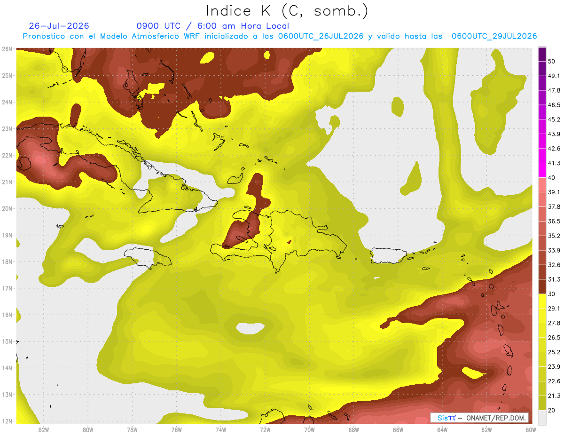Viewport: 564px width, 436px height.
Task: Click the "64W" longitude label
Action: [442, 429]
